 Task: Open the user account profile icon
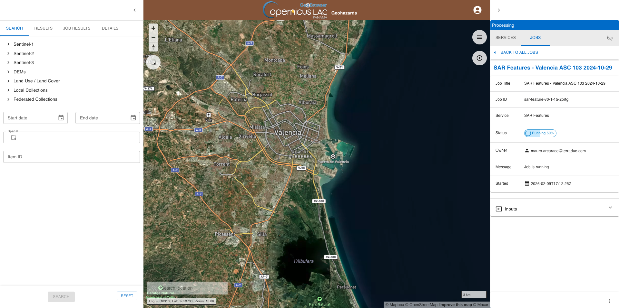tap(477, 10)
